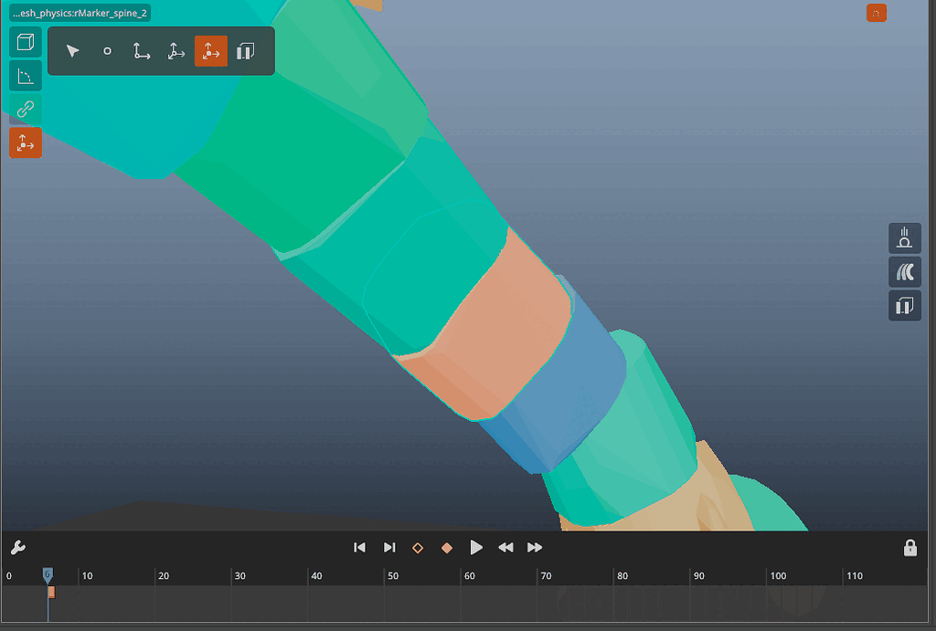Activate the point selection mode tool
Viewport: 936px width, 631px height.
pyautogui.click(x=107, y=51)
